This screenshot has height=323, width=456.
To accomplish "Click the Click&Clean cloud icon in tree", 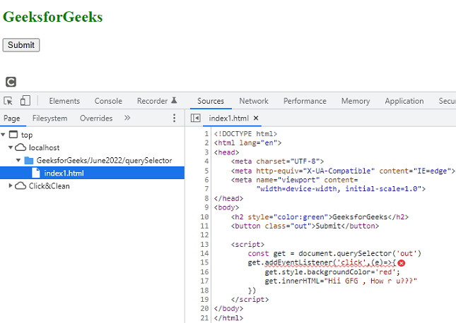I will (x=21, y=185).
